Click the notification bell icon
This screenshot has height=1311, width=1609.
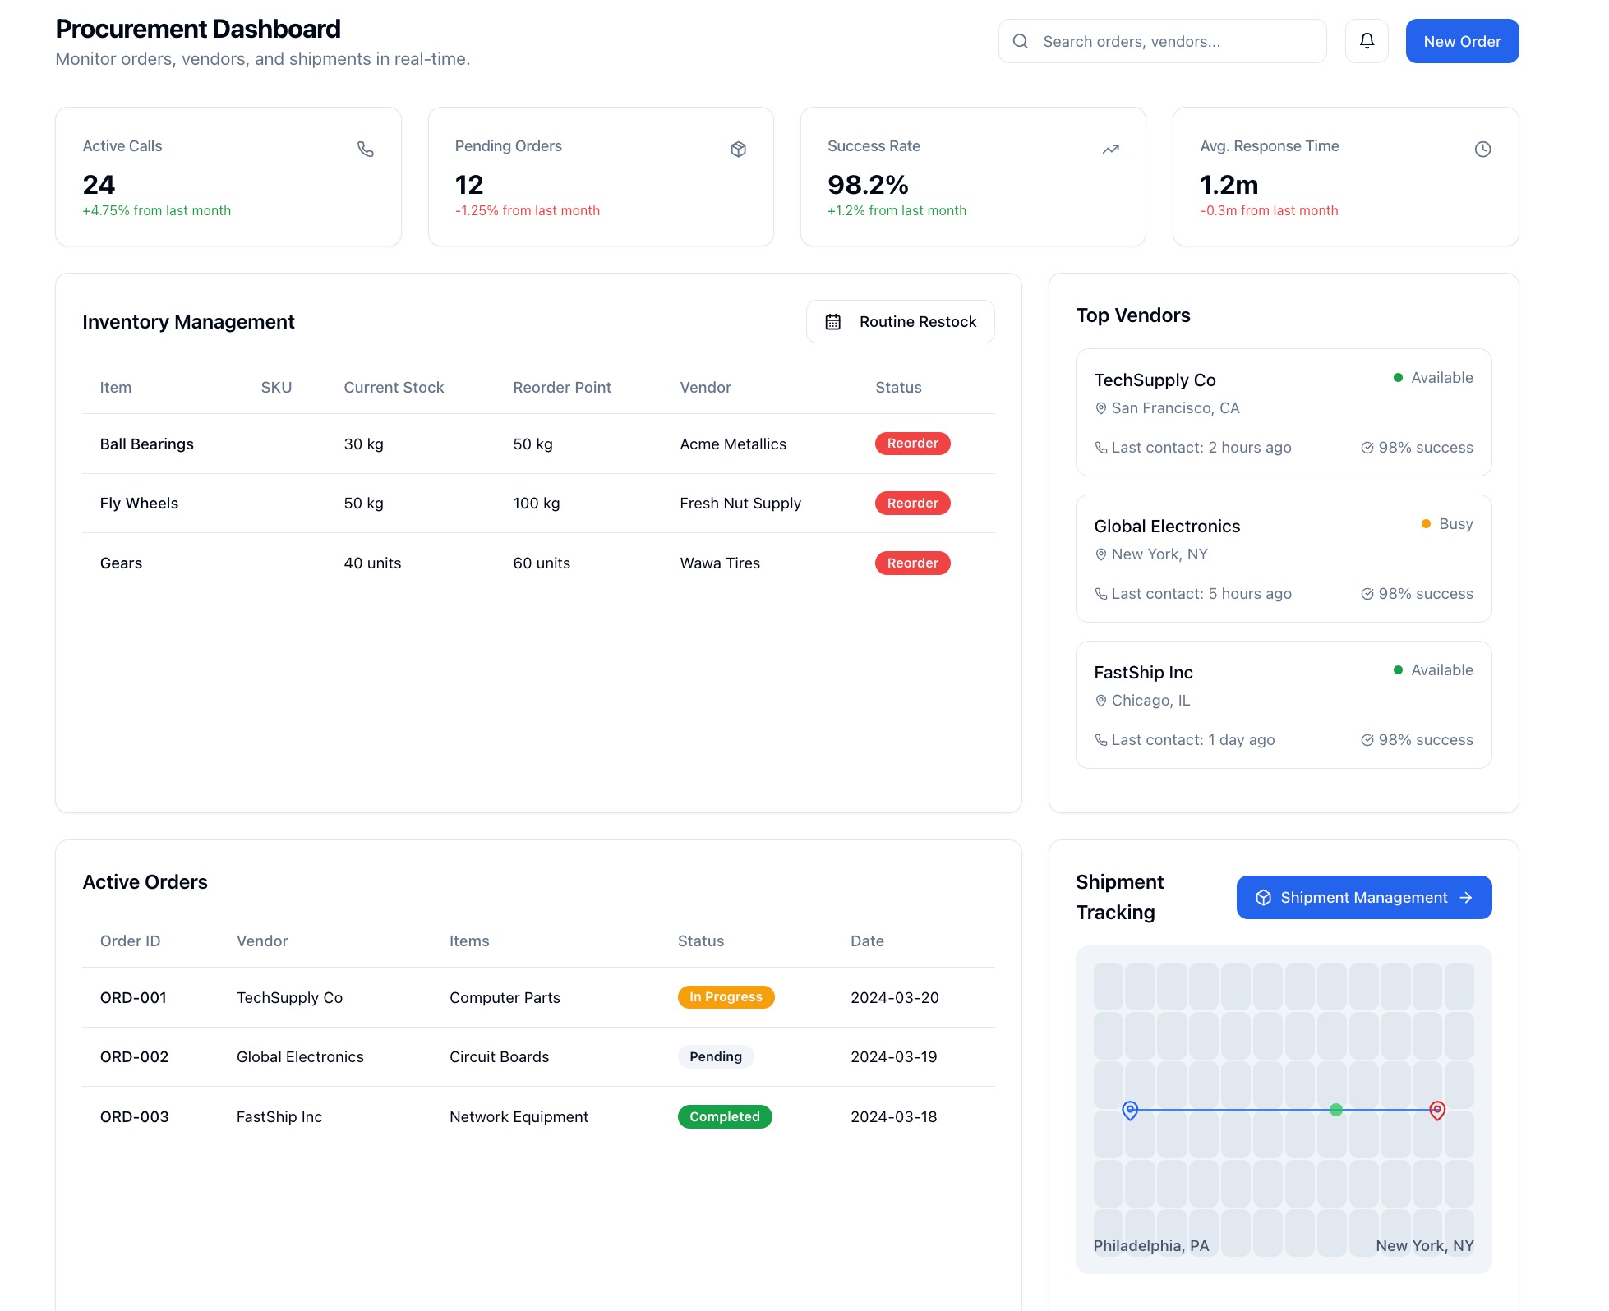[x=1367, y=41]
